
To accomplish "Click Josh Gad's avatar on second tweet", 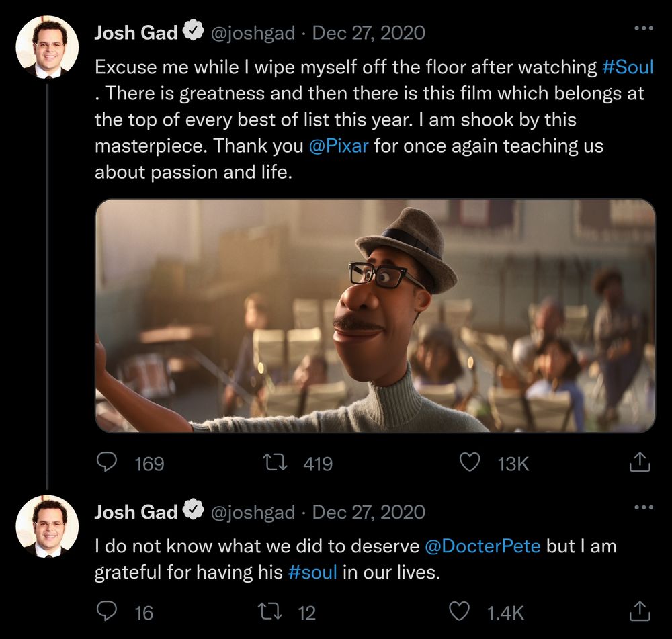I will point(47,526).
